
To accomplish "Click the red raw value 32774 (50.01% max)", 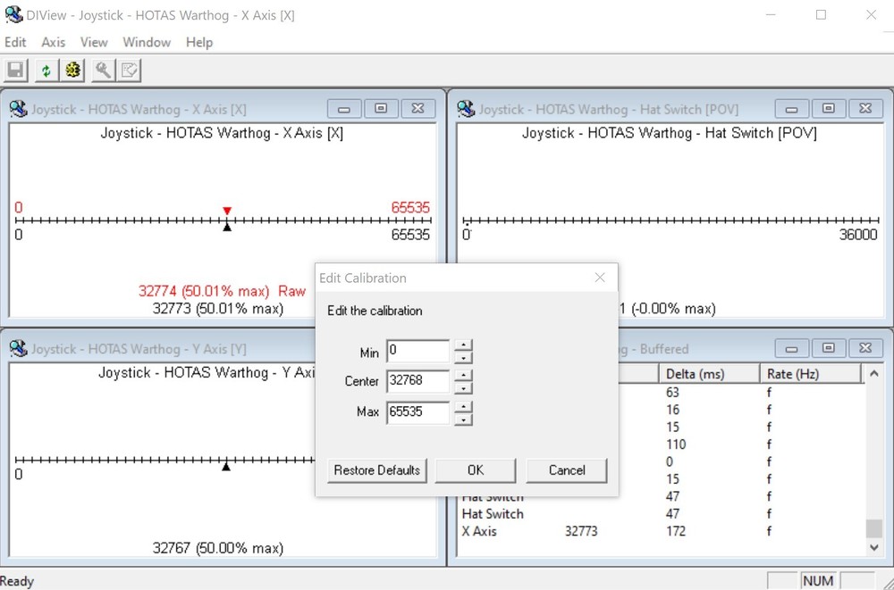I will point(204,292).
